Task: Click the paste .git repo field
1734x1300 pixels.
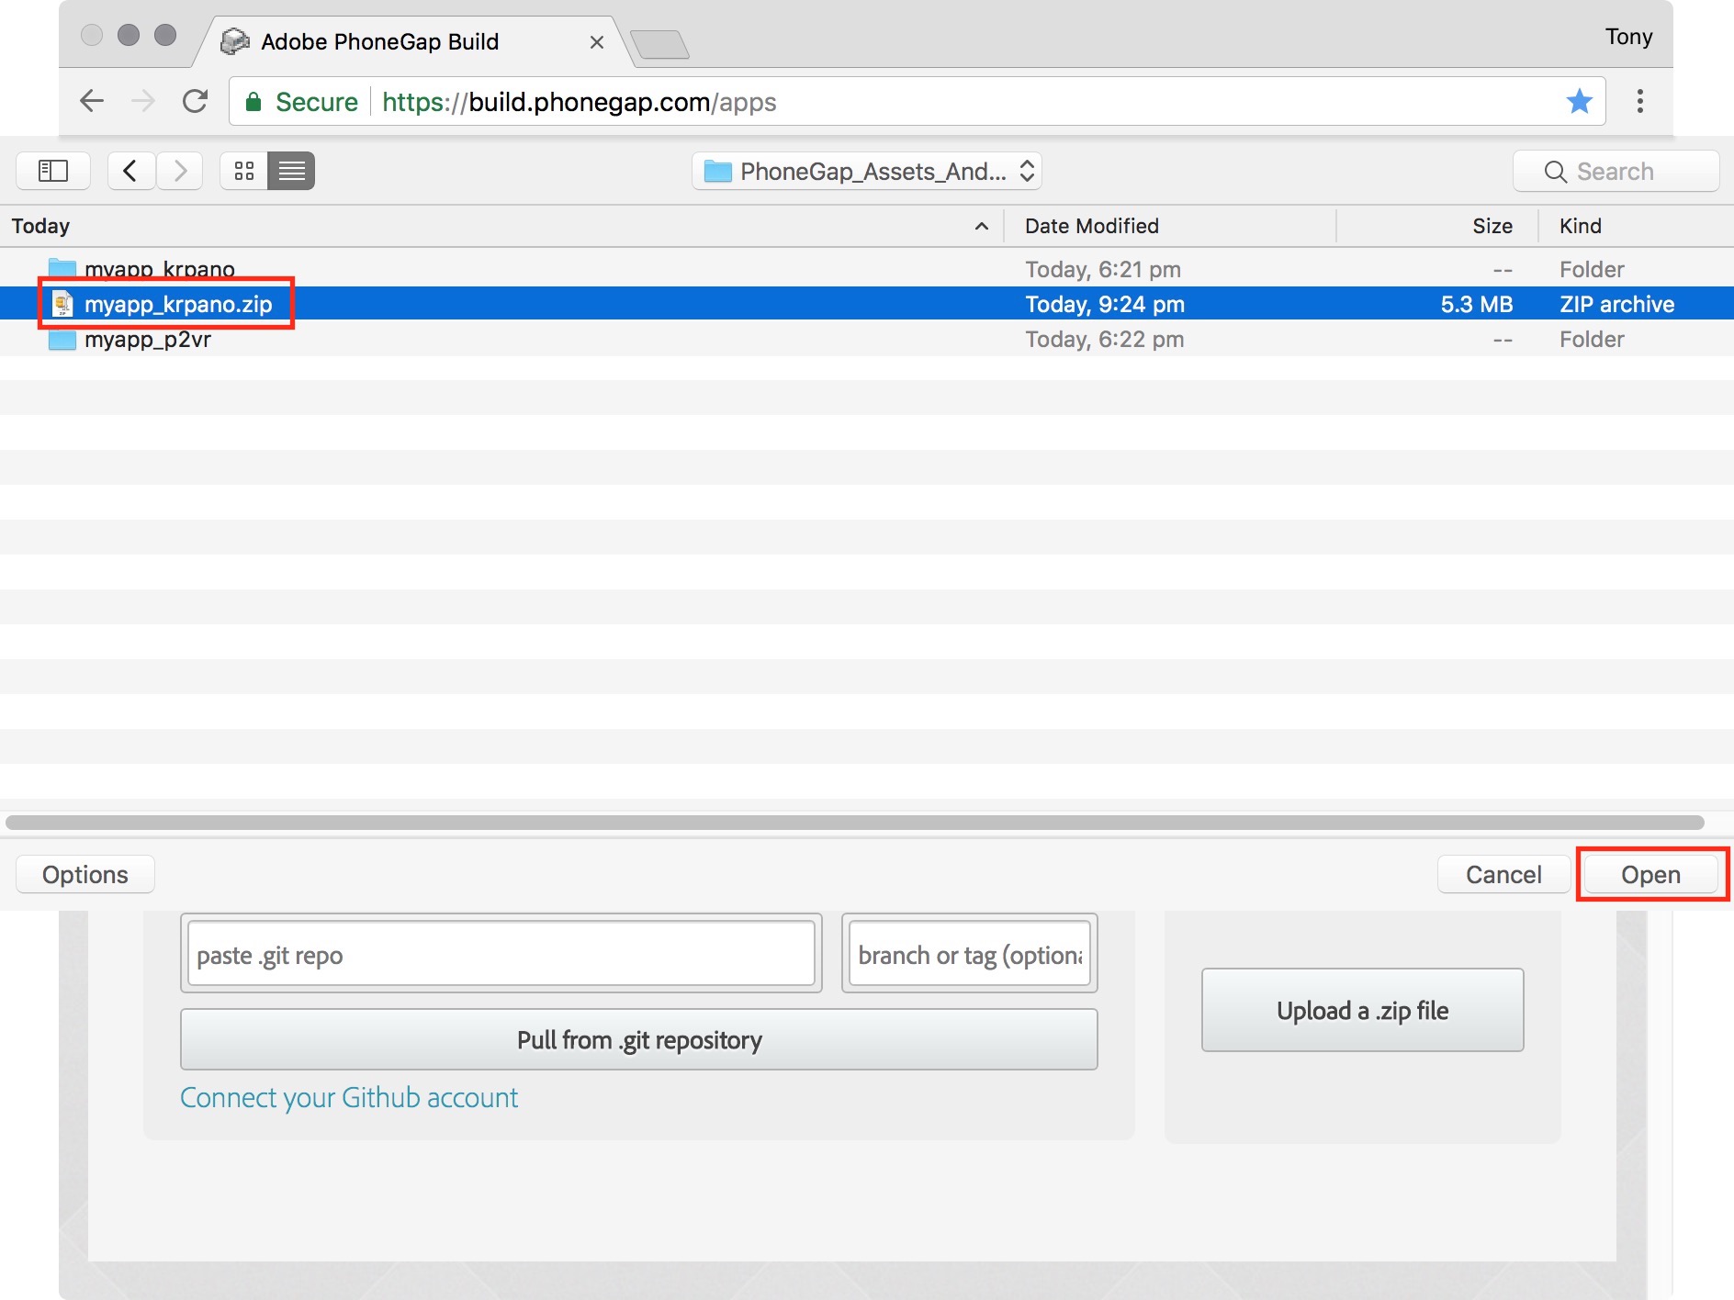Action: click(x=501, y=955)
